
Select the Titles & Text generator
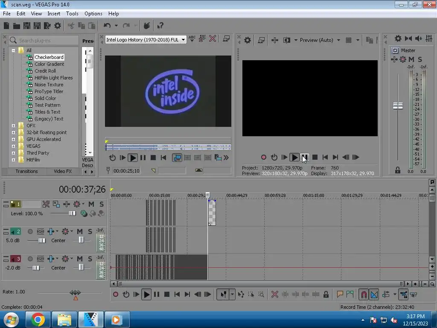coord(47,112)
